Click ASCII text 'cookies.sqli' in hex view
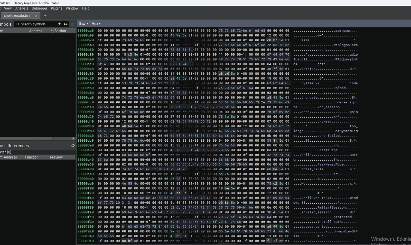Screen dimensions: 411x245 (x=346, y=102)
